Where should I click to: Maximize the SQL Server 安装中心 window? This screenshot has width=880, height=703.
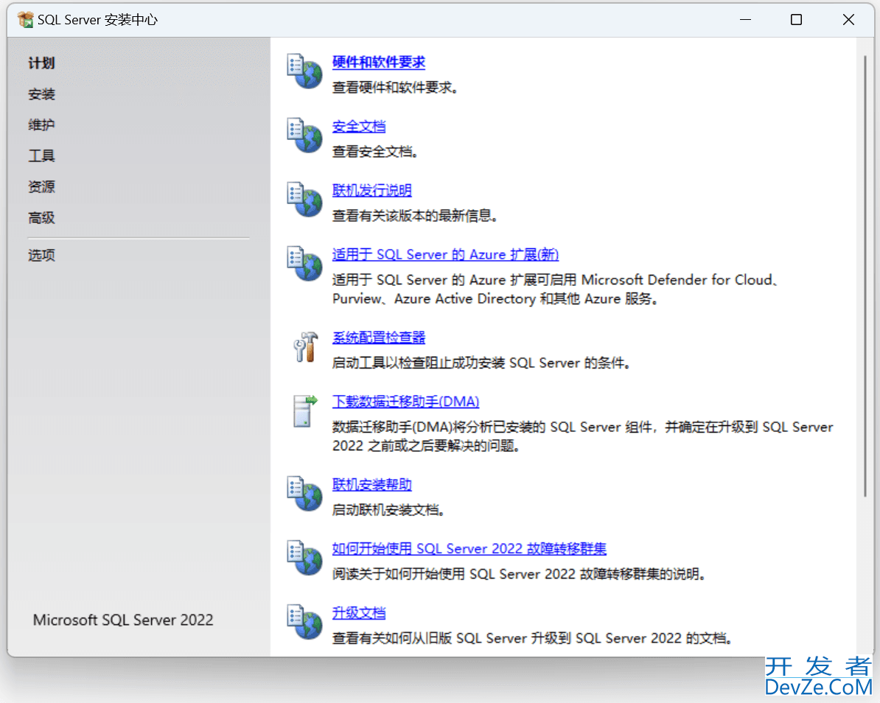pos(796,20)
